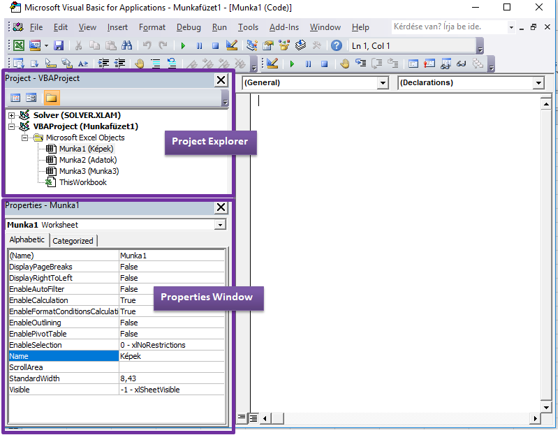This screenshot has width=560, height=435.
Task: Open the Watch Window icon
Action: 445,64
